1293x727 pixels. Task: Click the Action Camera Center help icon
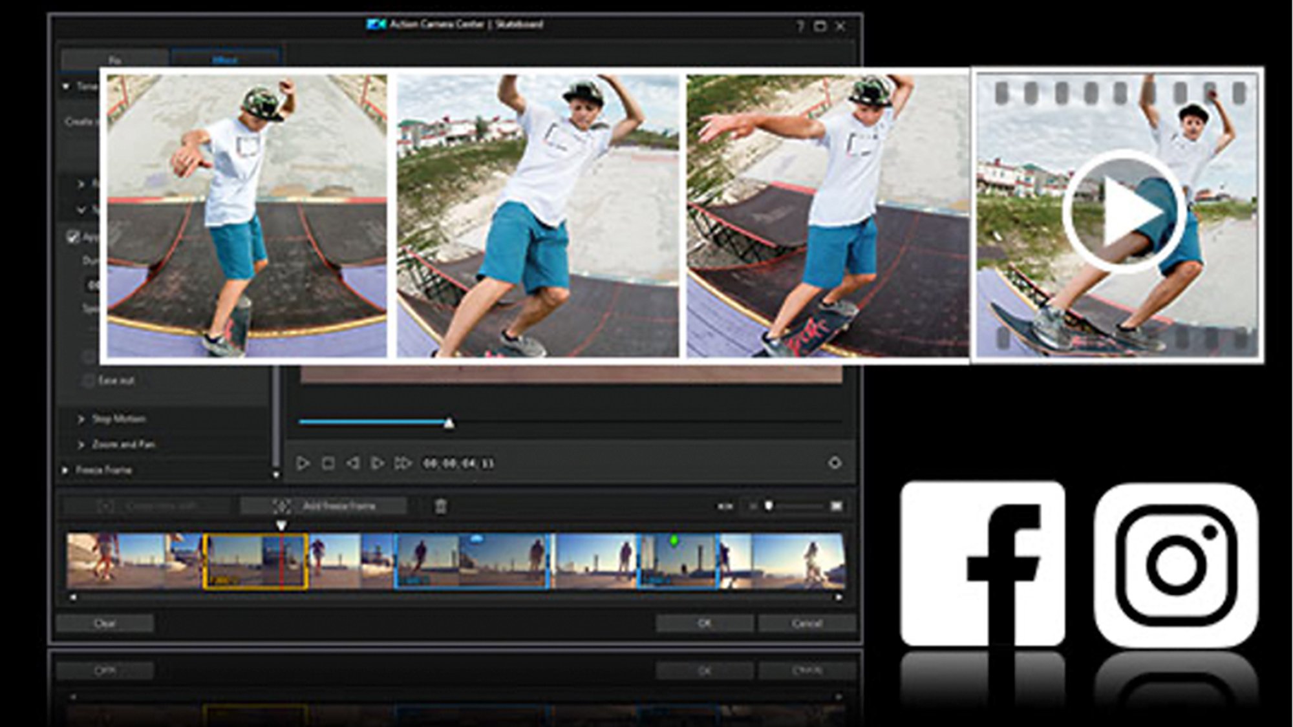point(800,26)
